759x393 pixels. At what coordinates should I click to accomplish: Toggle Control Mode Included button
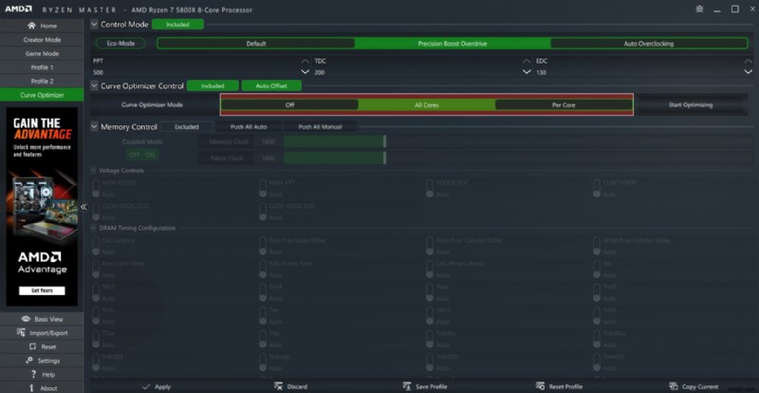pyautogui.click(x=177, y=25)
